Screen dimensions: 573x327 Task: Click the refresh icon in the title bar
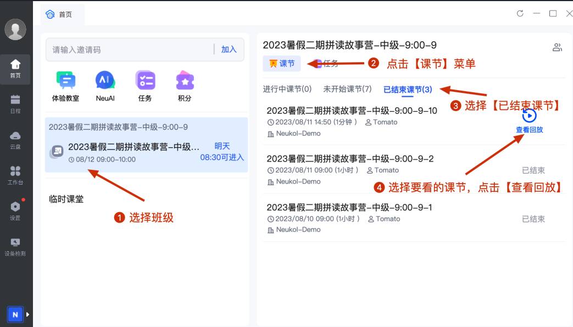[x=520, y=14]
